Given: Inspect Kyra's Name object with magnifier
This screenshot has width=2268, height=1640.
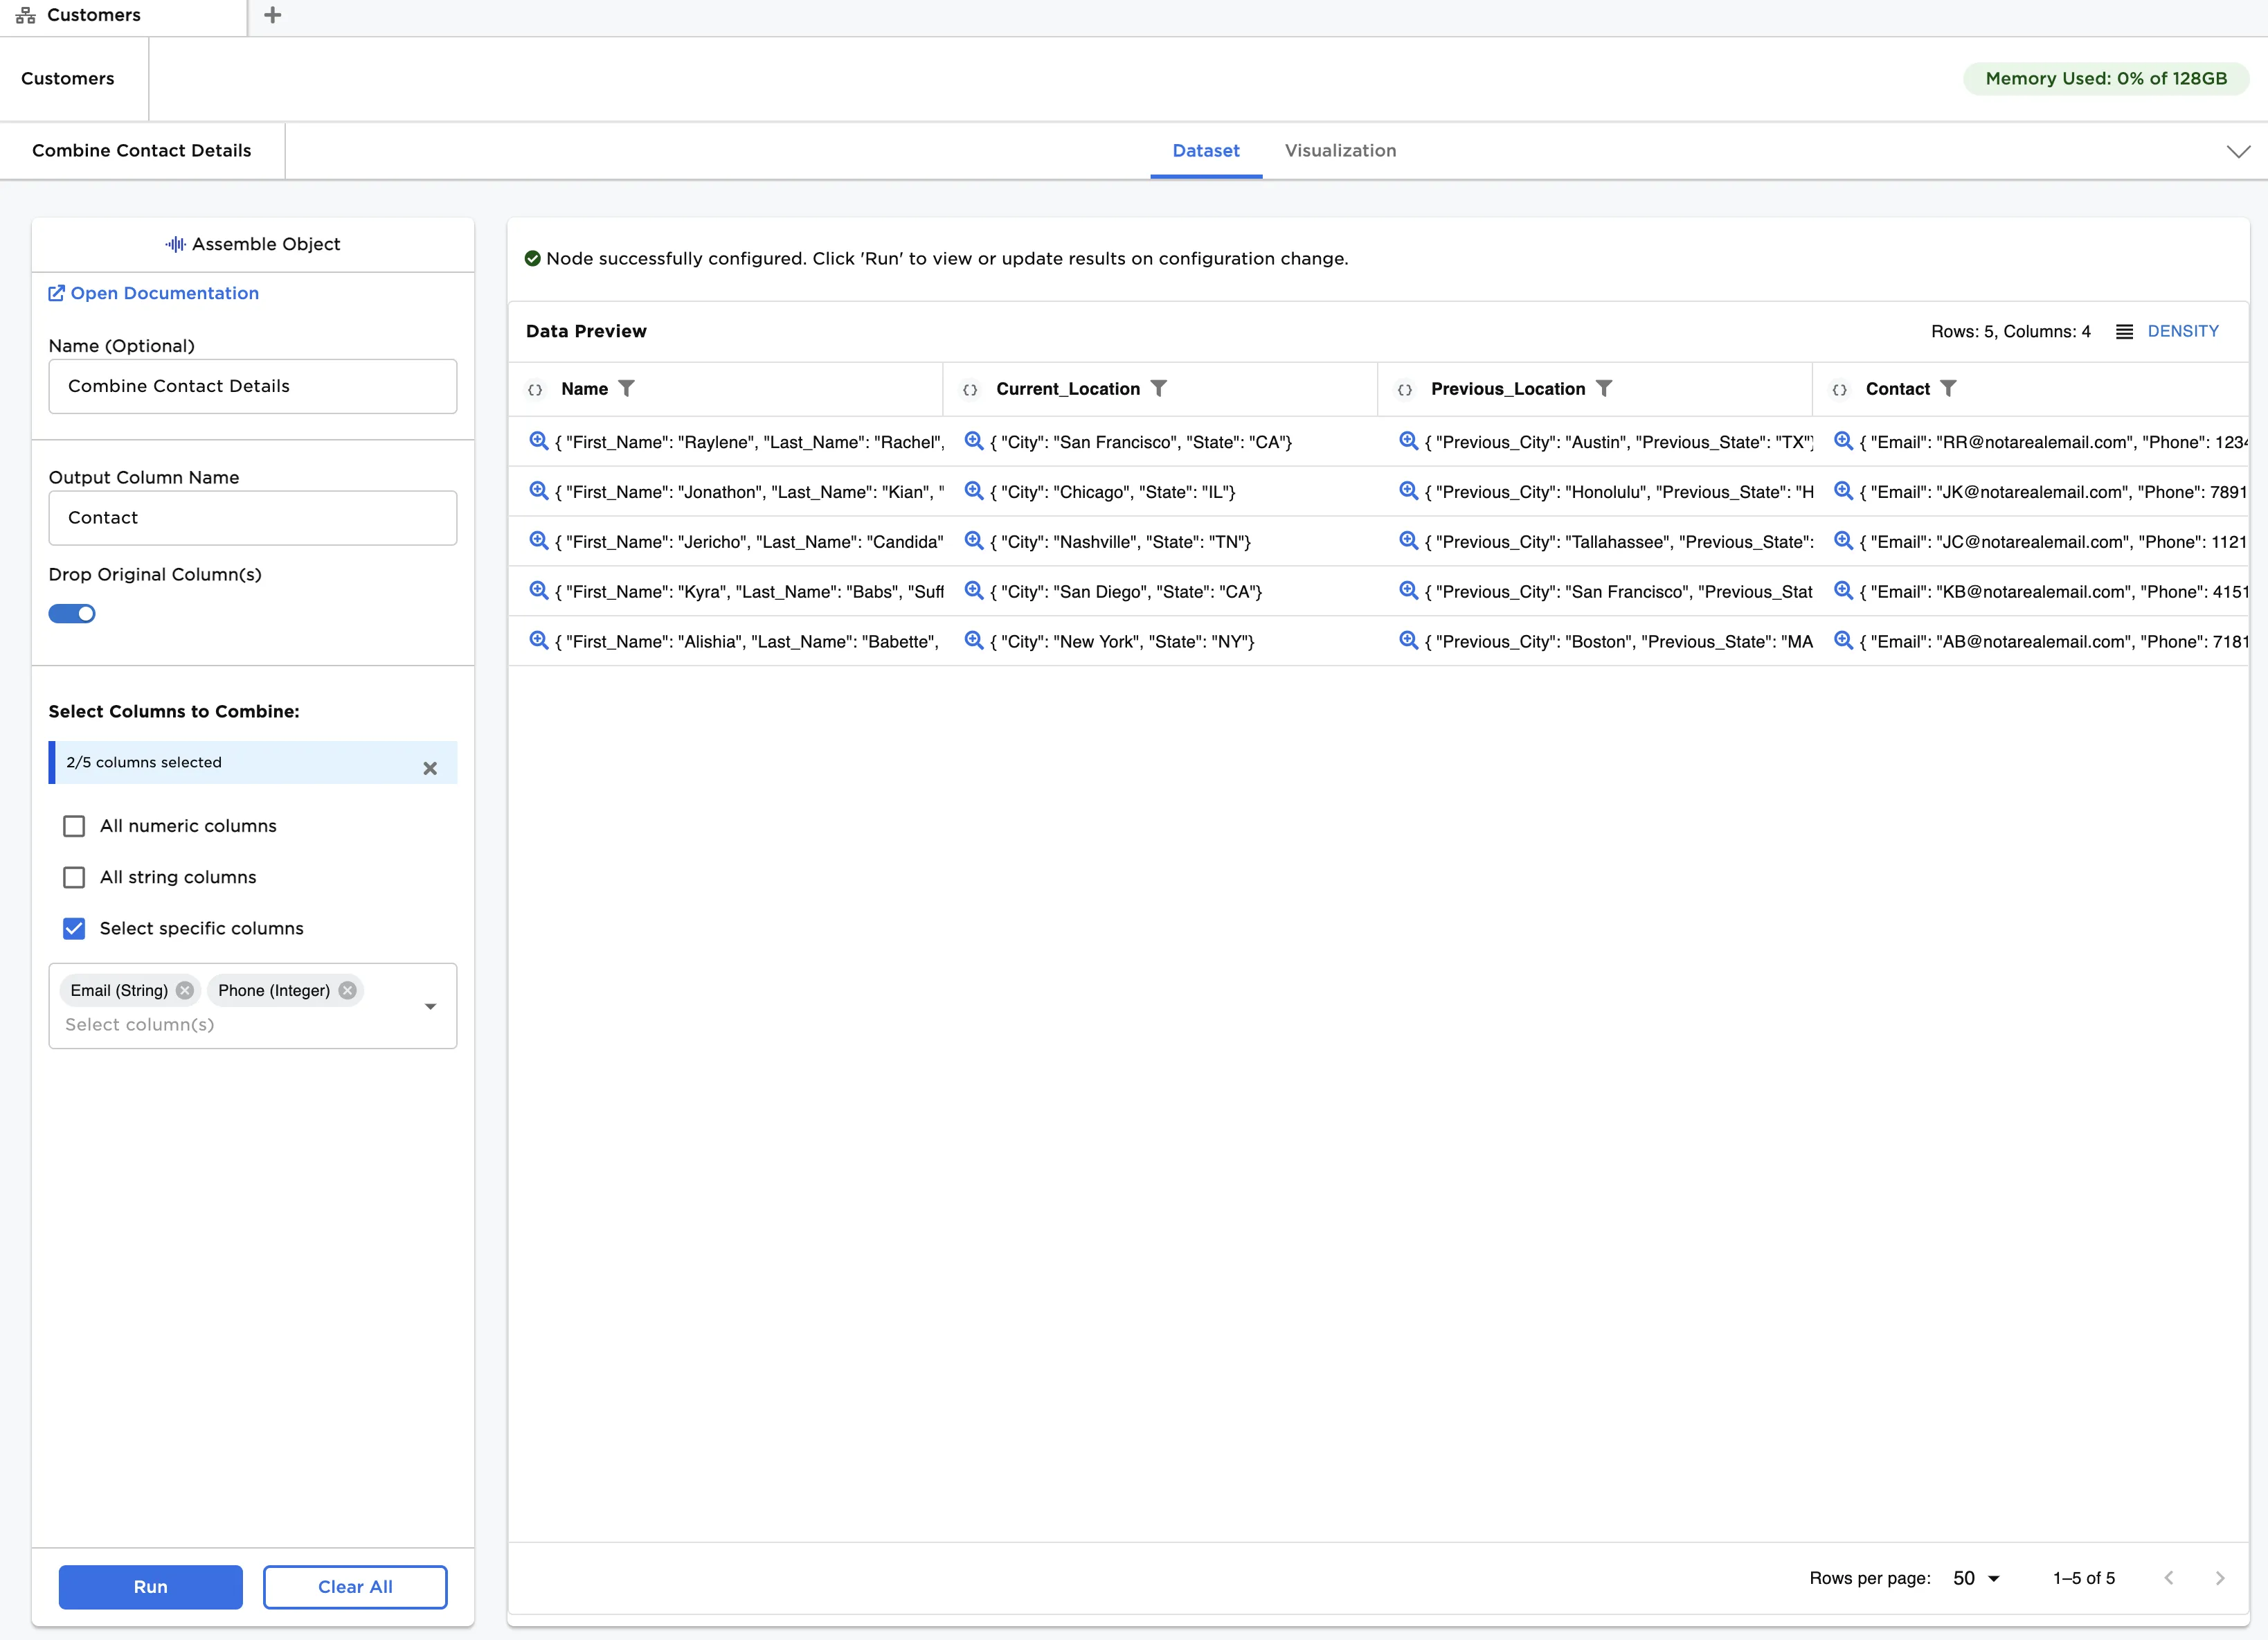Looking at the screenshot, I should point(538,591).
